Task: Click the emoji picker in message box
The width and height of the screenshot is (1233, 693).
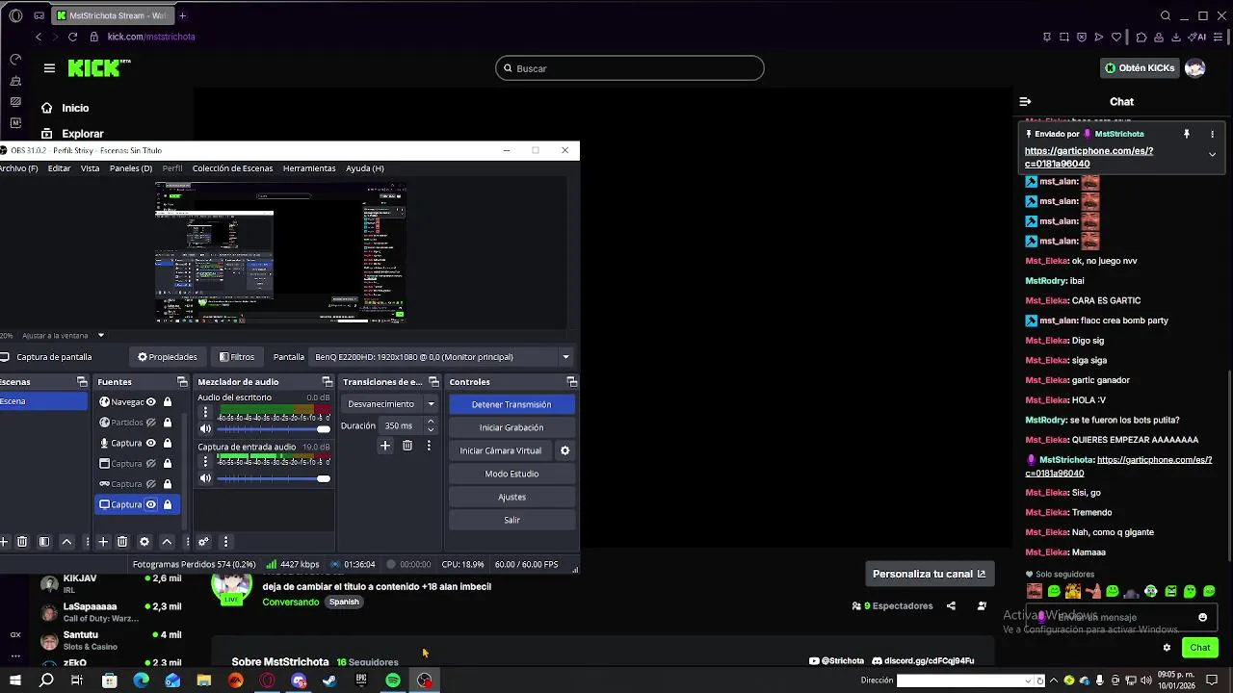Action: click(1202, 618)
